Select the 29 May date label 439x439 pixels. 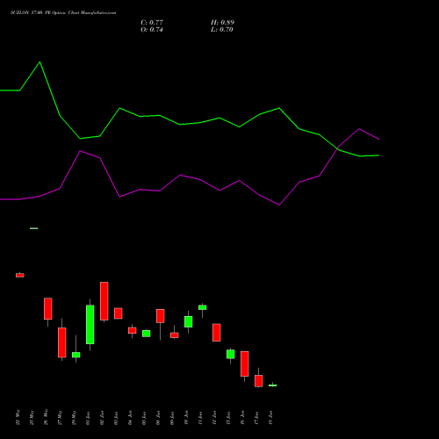click(x=75, y=417)
